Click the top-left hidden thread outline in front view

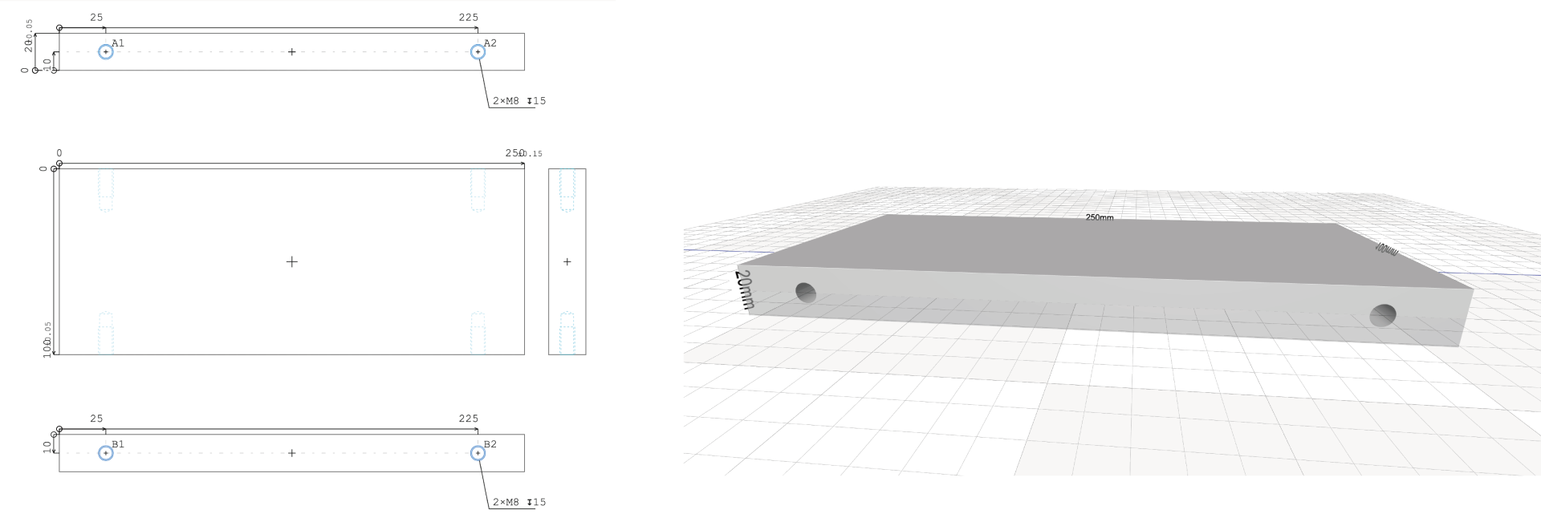pos(105,190)
